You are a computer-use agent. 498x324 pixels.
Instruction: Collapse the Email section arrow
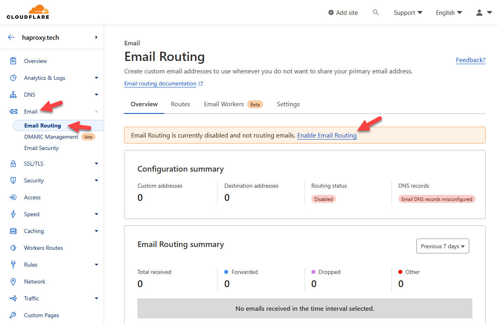pyautogui.click(x=96, y=111)
